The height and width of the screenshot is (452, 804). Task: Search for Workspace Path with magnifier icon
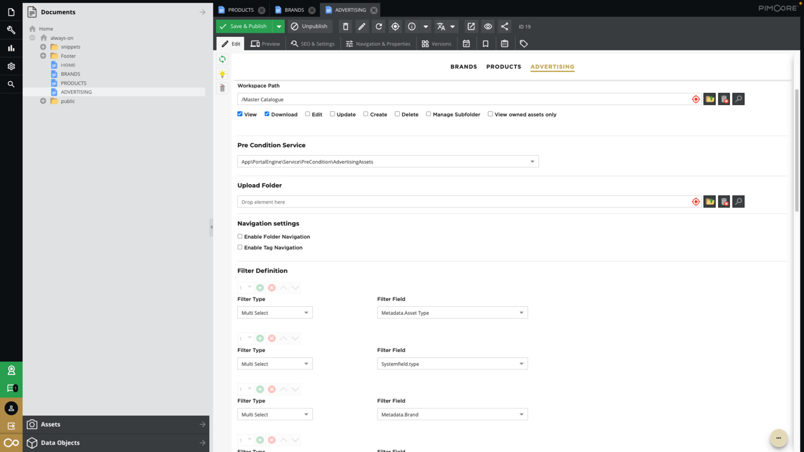point(738,99)
